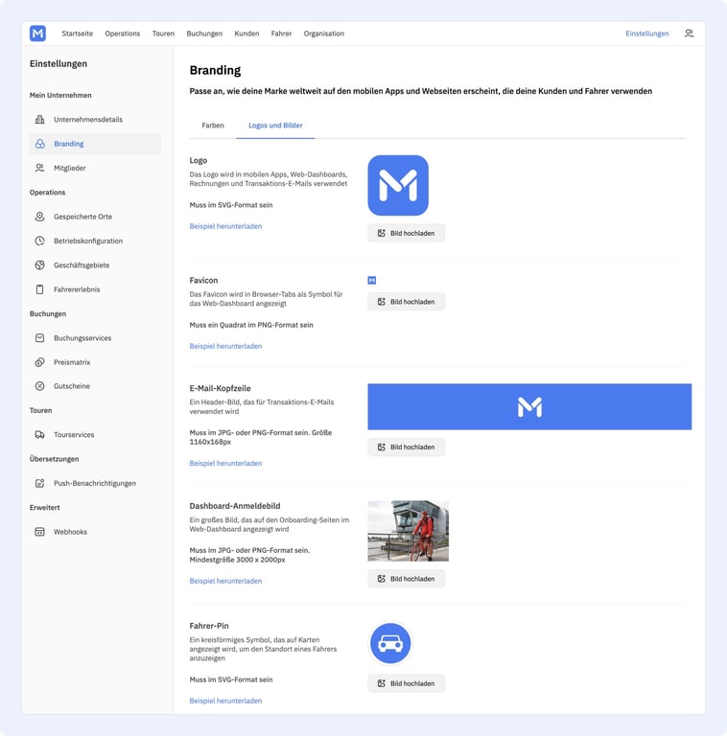Click Einstellungen link in top bar
Viewport: 727px width, 736px height.
point(647,34)
